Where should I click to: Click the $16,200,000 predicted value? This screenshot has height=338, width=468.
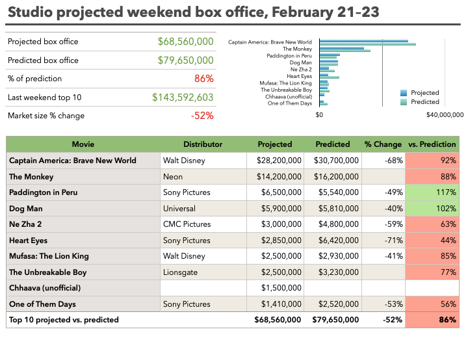coord(336,177)
